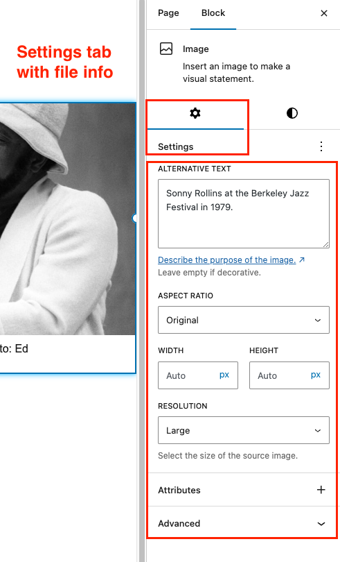340x562 pixels.
Task: Open the Settings three-dot options menu
Action: pos(321,146)
